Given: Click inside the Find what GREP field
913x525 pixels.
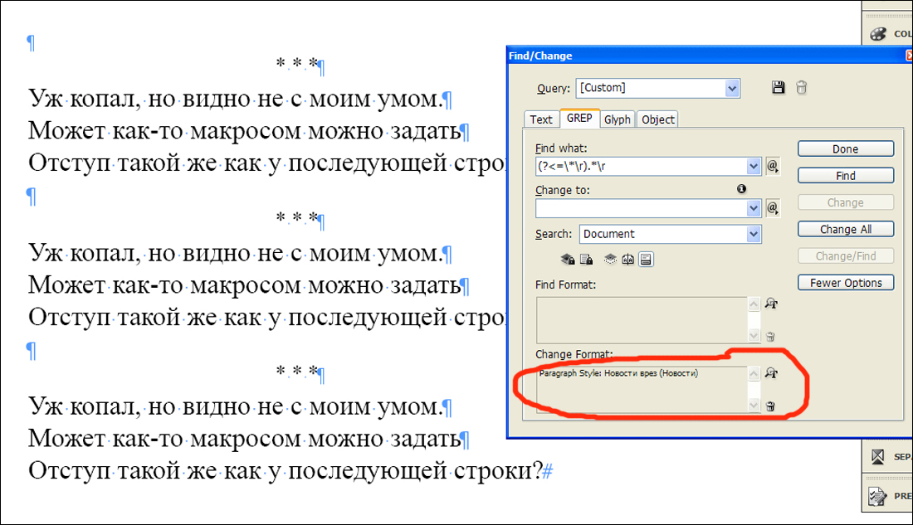Looking at the screenshot, I should click(x=641, y=167).
